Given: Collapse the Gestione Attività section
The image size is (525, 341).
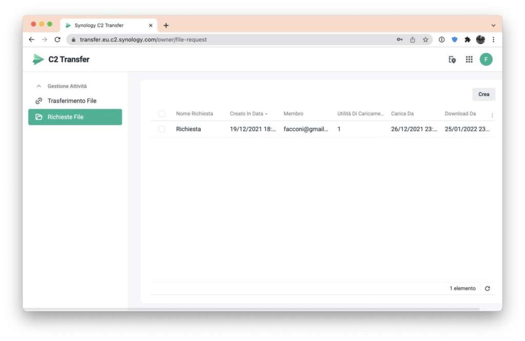Looking at the screenshot, I should 38,86.
